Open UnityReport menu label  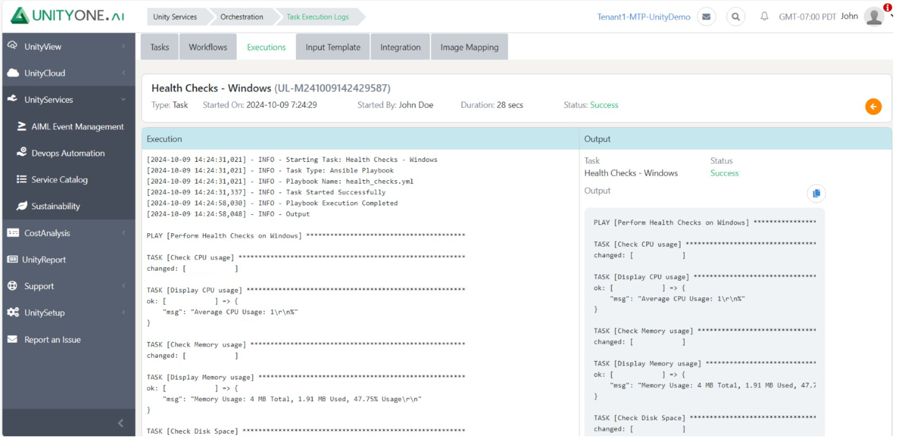click(x=44, y=260)
